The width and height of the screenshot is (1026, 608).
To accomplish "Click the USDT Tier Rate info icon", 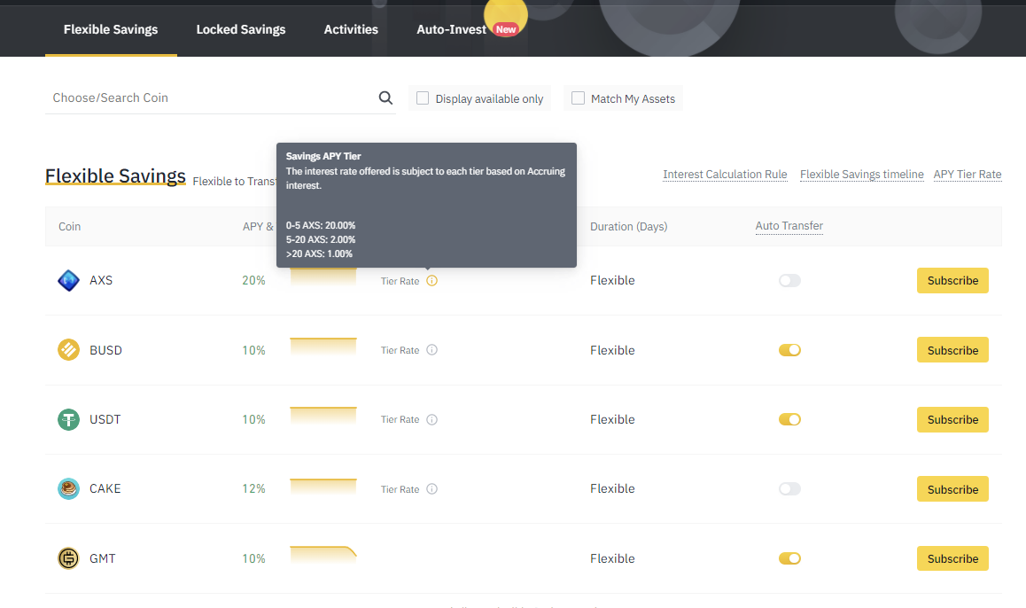I will (431, 419).
